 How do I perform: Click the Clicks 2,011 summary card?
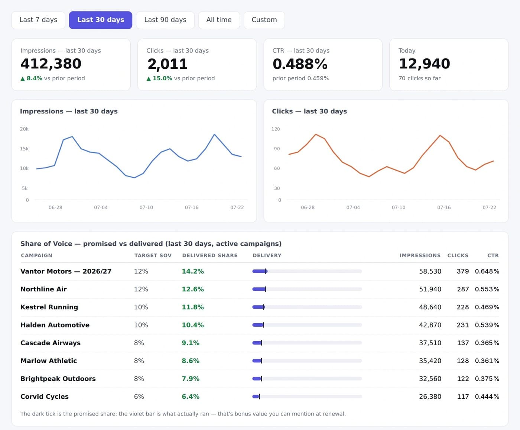(197, 65)
